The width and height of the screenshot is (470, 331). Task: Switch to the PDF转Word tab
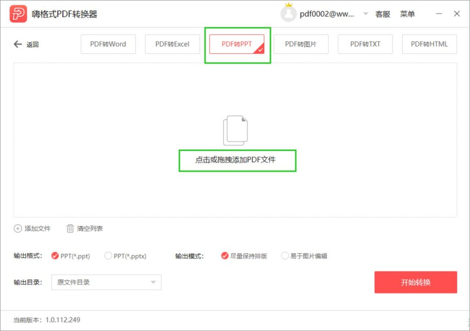108,44
